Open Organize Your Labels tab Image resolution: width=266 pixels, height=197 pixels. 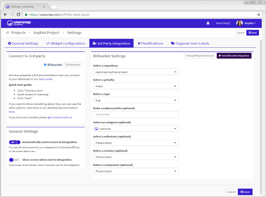[190, 43]
